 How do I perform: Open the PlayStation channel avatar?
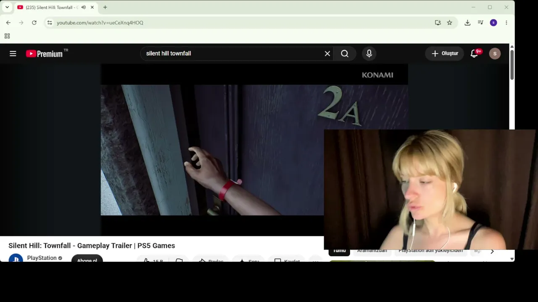[x=16, y=258]
